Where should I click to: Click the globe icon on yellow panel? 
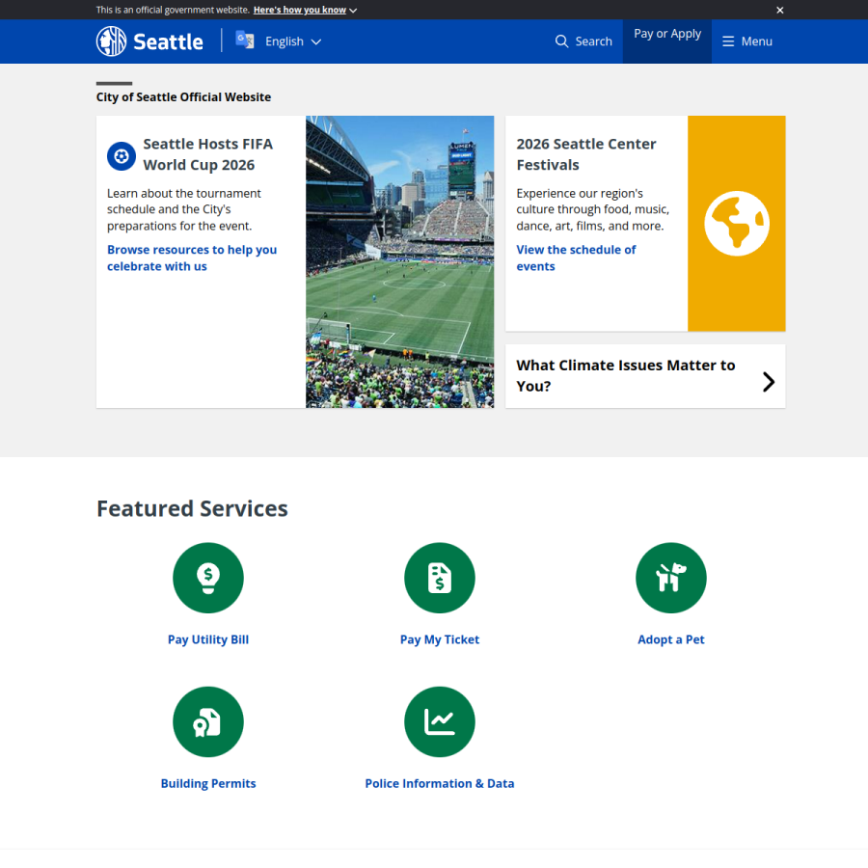tap(737, 224)
